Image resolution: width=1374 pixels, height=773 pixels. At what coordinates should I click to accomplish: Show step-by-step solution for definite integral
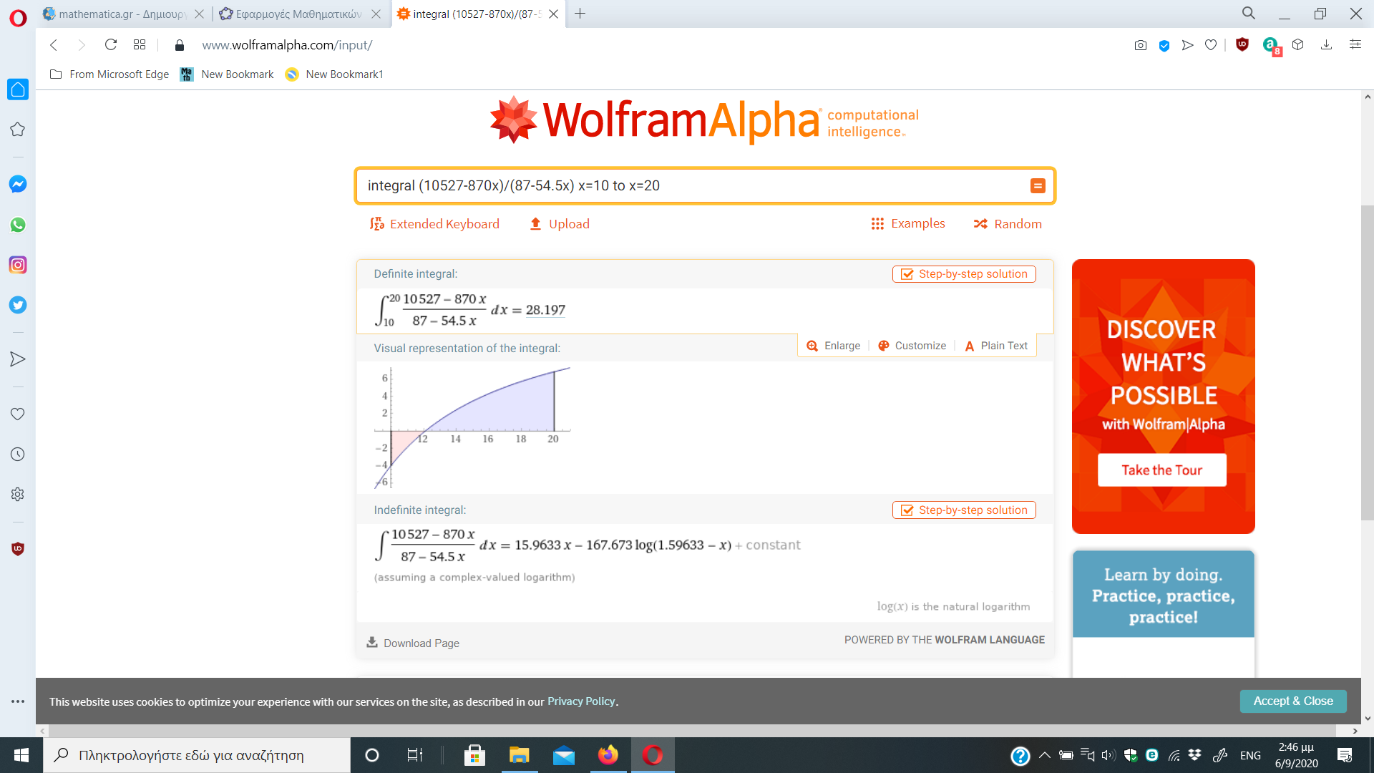pos(964,274)
